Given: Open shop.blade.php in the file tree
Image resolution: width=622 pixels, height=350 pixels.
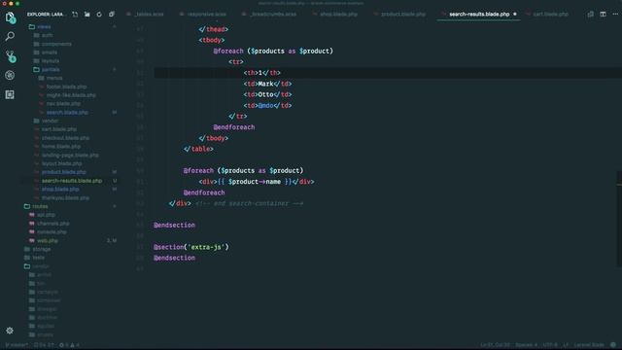Looking at the screenshot, I should click(x=60, y=190).
